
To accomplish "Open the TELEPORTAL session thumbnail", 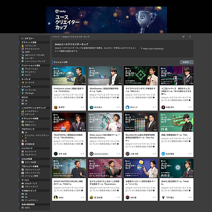I will (69, 122).
